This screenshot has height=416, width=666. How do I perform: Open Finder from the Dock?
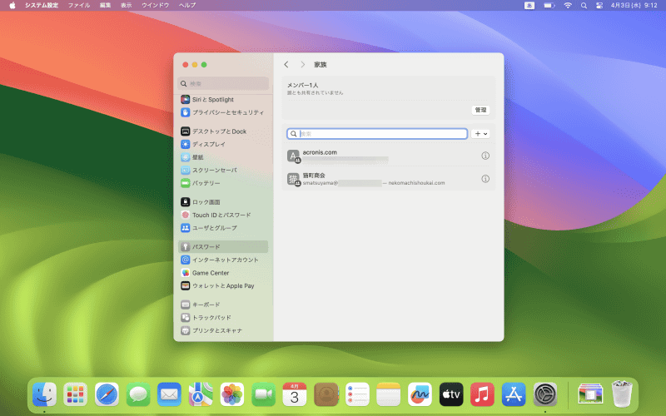point(44,394)
